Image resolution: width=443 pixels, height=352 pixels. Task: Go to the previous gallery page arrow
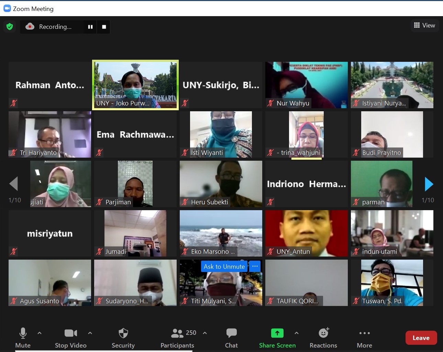[13, 184]
